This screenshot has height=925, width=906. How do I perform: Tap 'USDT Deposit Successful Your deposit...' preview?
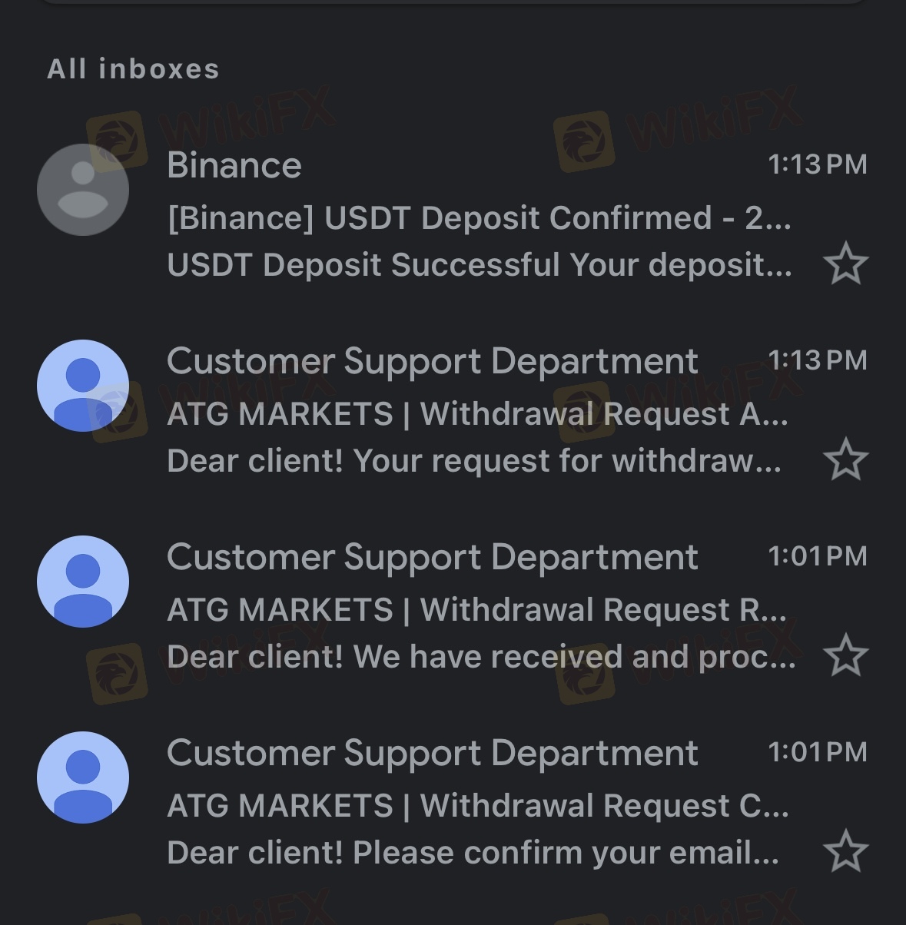(x=478, y=265)
